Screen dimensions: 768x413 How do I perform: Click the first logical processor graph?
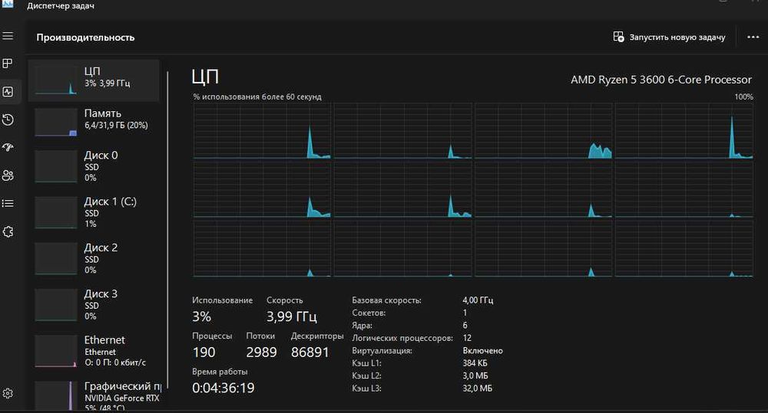click(x=262, y=131)
